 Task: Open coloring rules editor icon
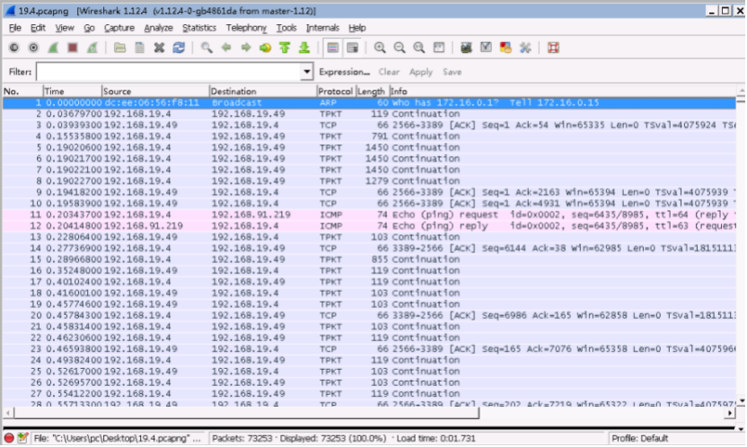click(x=505, y=48)
